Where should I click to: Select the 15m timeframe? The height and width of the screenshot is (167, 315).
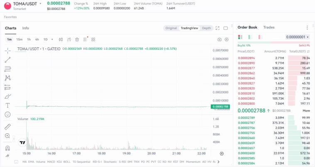(x=19, y=39)
